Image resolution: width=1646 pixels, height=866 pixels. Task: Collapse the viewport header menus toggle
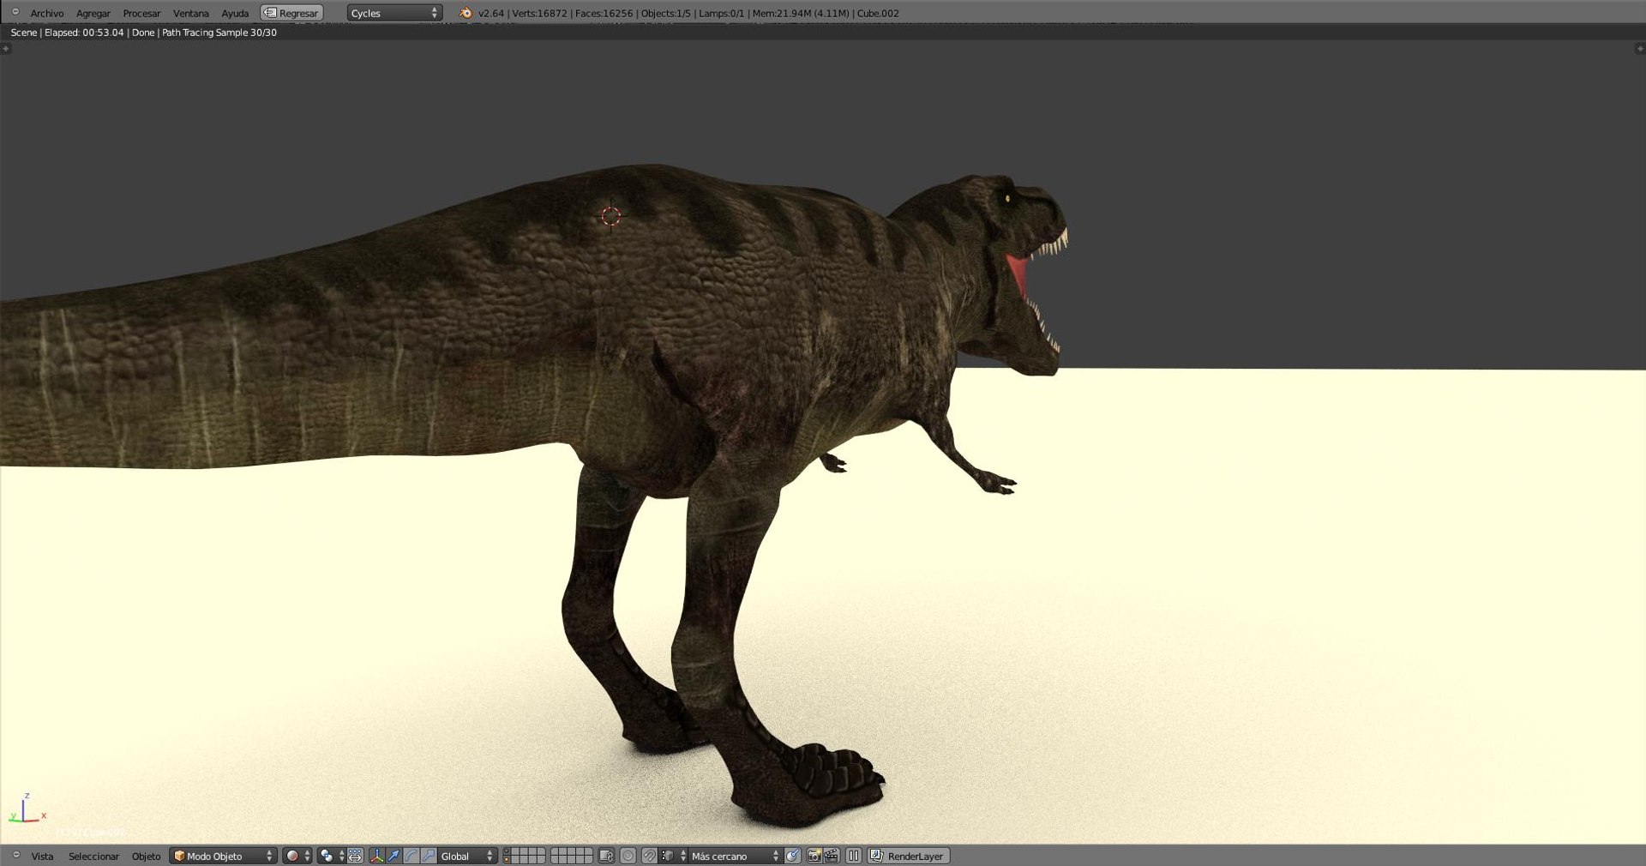click(15, 855)
